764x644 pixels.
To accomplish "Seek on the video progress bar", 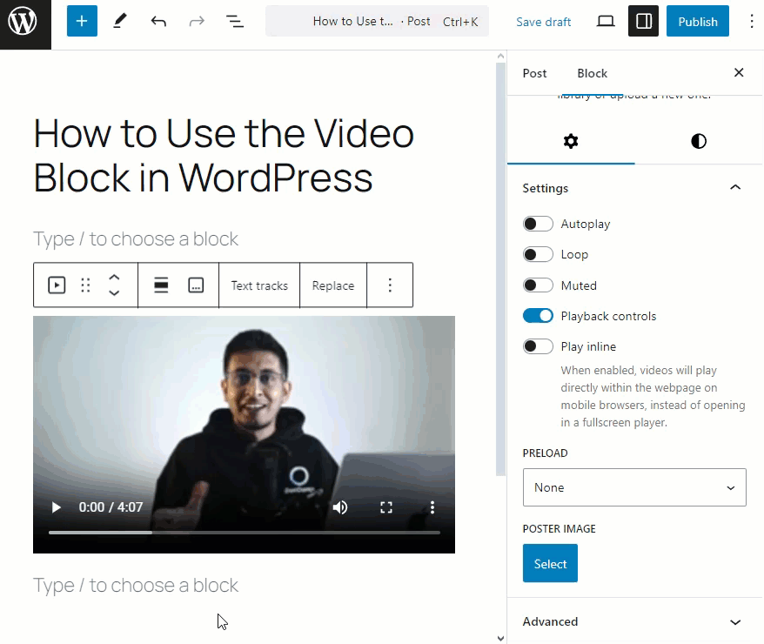I will [x=245, y=533].
